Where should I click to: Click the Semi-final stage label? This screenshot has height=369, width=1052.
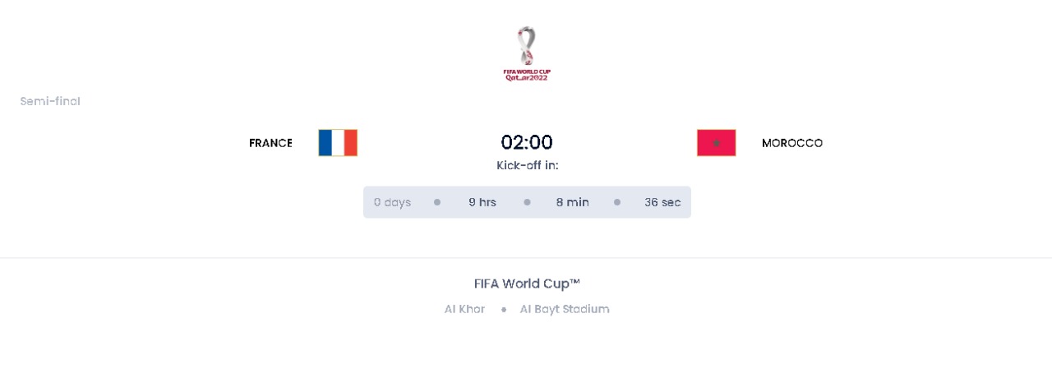point(50,101)
